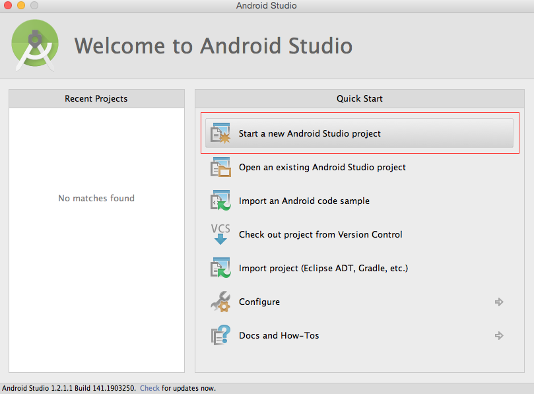Viewport: 534px width, 394px height.
Task: Open Docs and How-Tos label
Action: pyautogui.click(x=279, y=335)
